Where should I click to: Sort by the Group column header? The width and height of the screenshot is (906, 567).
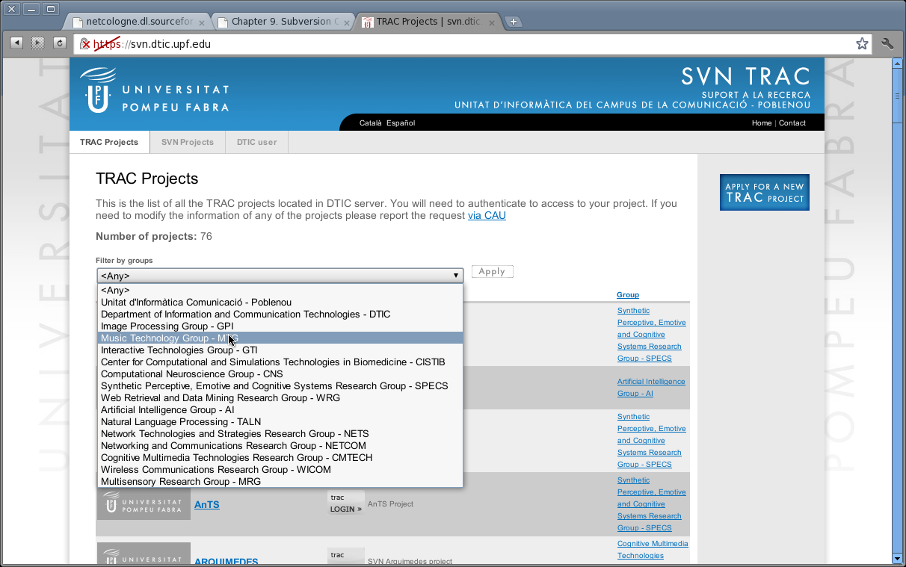(x=628, y=295)
